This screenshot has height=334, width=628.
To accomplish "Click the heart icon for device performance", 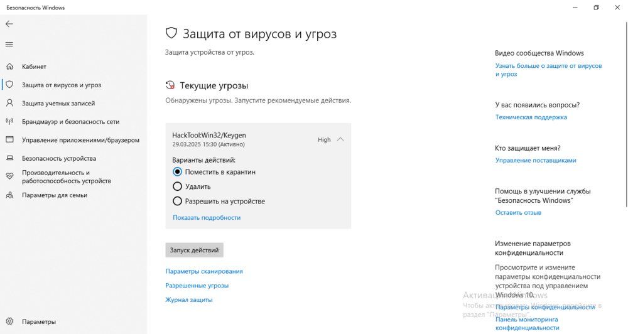I will click(x=9, y=176).
